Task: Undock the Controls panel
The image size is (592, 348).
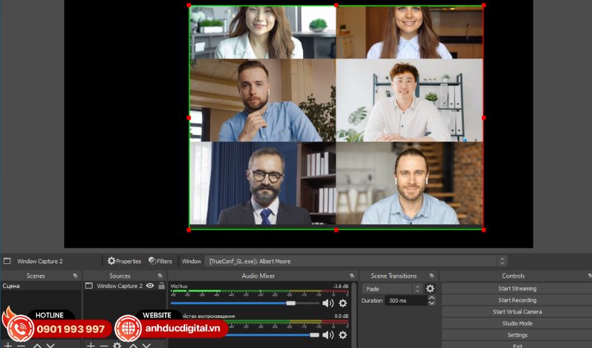Action: [x=589, y=276]
